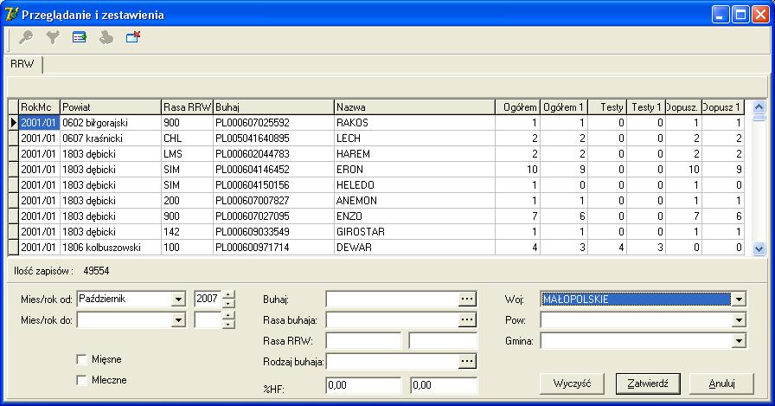
Task: Click the Powiat column header
Action: click(111, 106)
